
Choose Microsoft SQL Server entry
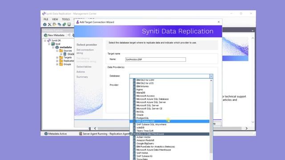pyautogui.click(x=147, y=105)
